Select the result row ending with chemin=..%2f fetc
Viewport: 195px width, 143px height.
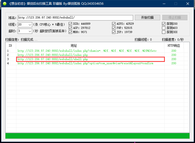coord(87,51)
